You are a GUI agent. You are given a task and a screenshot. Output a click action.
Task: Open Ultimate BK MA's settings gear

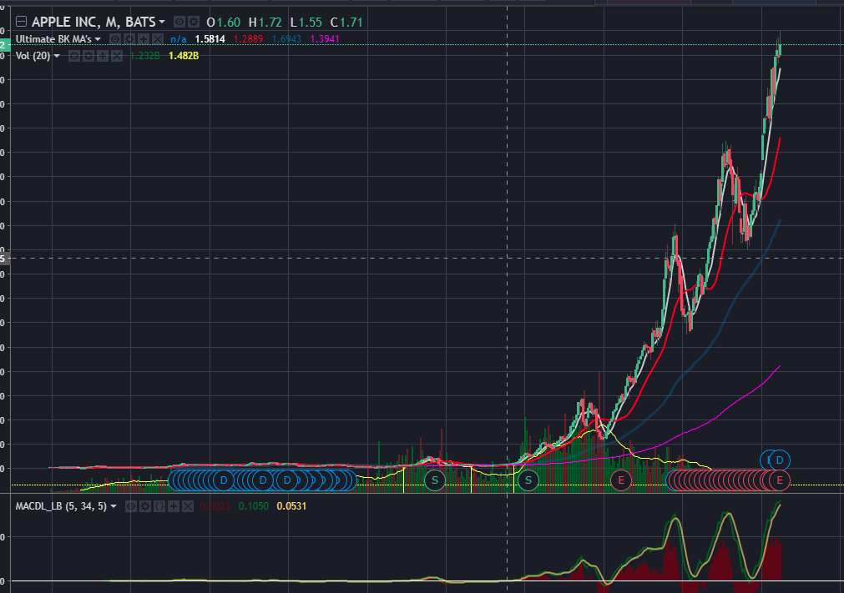pos(129,39)
